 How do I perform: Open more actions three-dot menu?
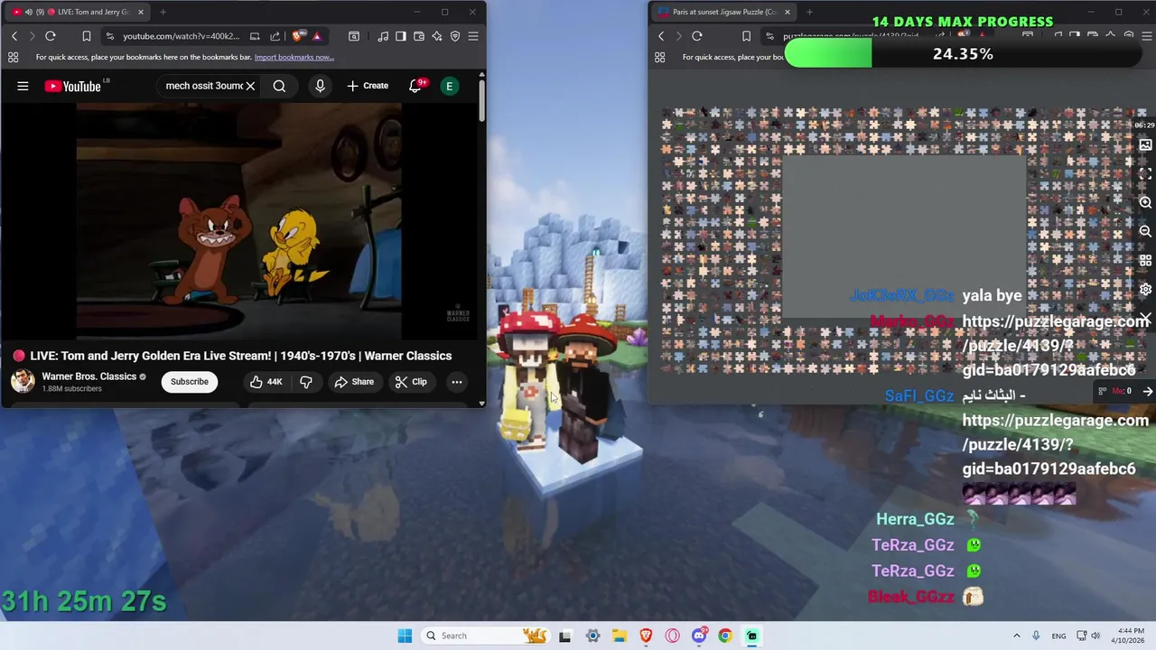(x=457, y=382)
